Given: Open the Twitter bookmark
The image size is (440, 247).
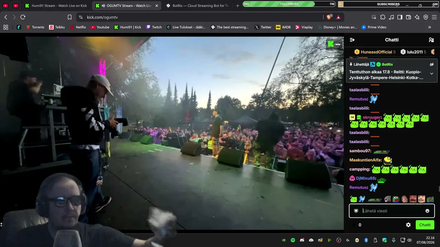Looking at the screenshot, I should [x=263, y=27].
